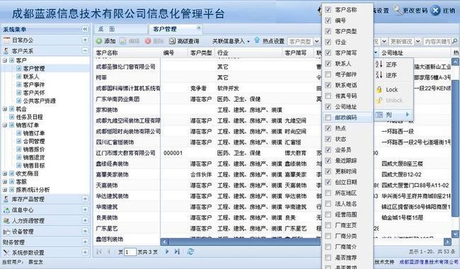Click the 人力资源管理 icon
Viewport: 460px width, 269px height.
[6, 221]
